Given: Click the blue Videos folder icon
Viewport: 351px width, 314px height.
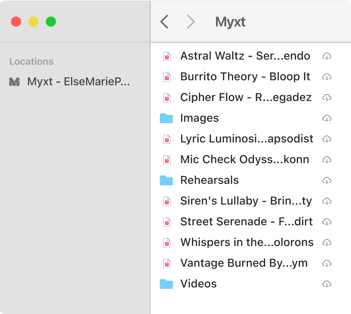Looking at the screenshot, I should [x=167, y=284].
